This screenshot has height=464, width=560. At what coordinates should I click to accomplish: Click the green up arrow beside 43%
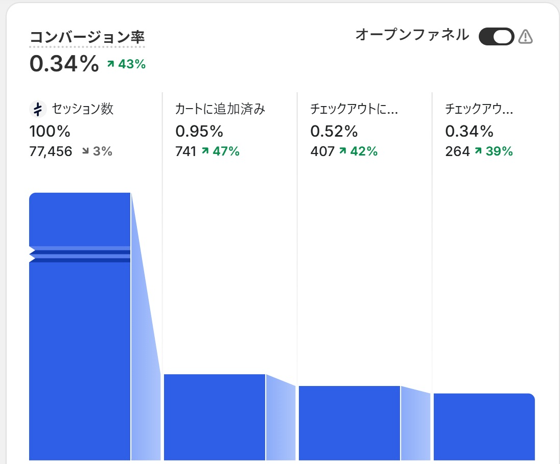110,64
